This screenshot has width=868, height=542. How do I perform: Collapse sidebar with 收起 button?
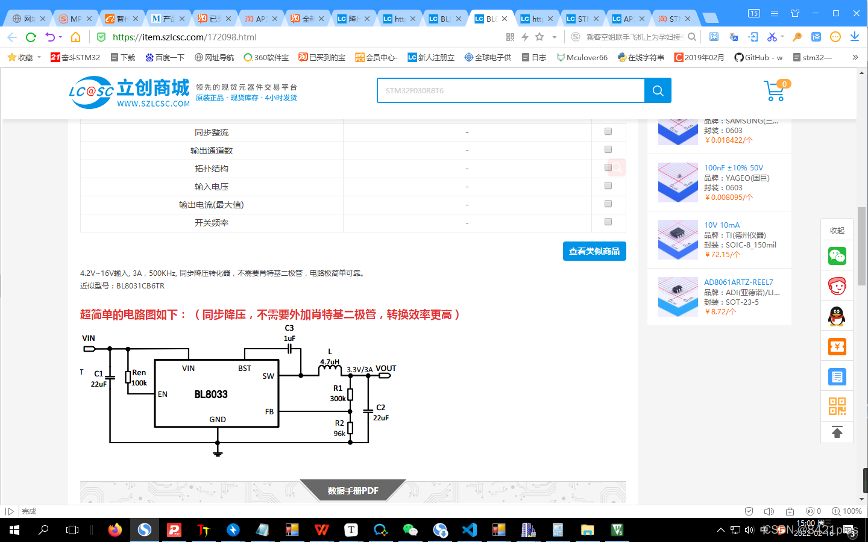(x=837, y=230)
